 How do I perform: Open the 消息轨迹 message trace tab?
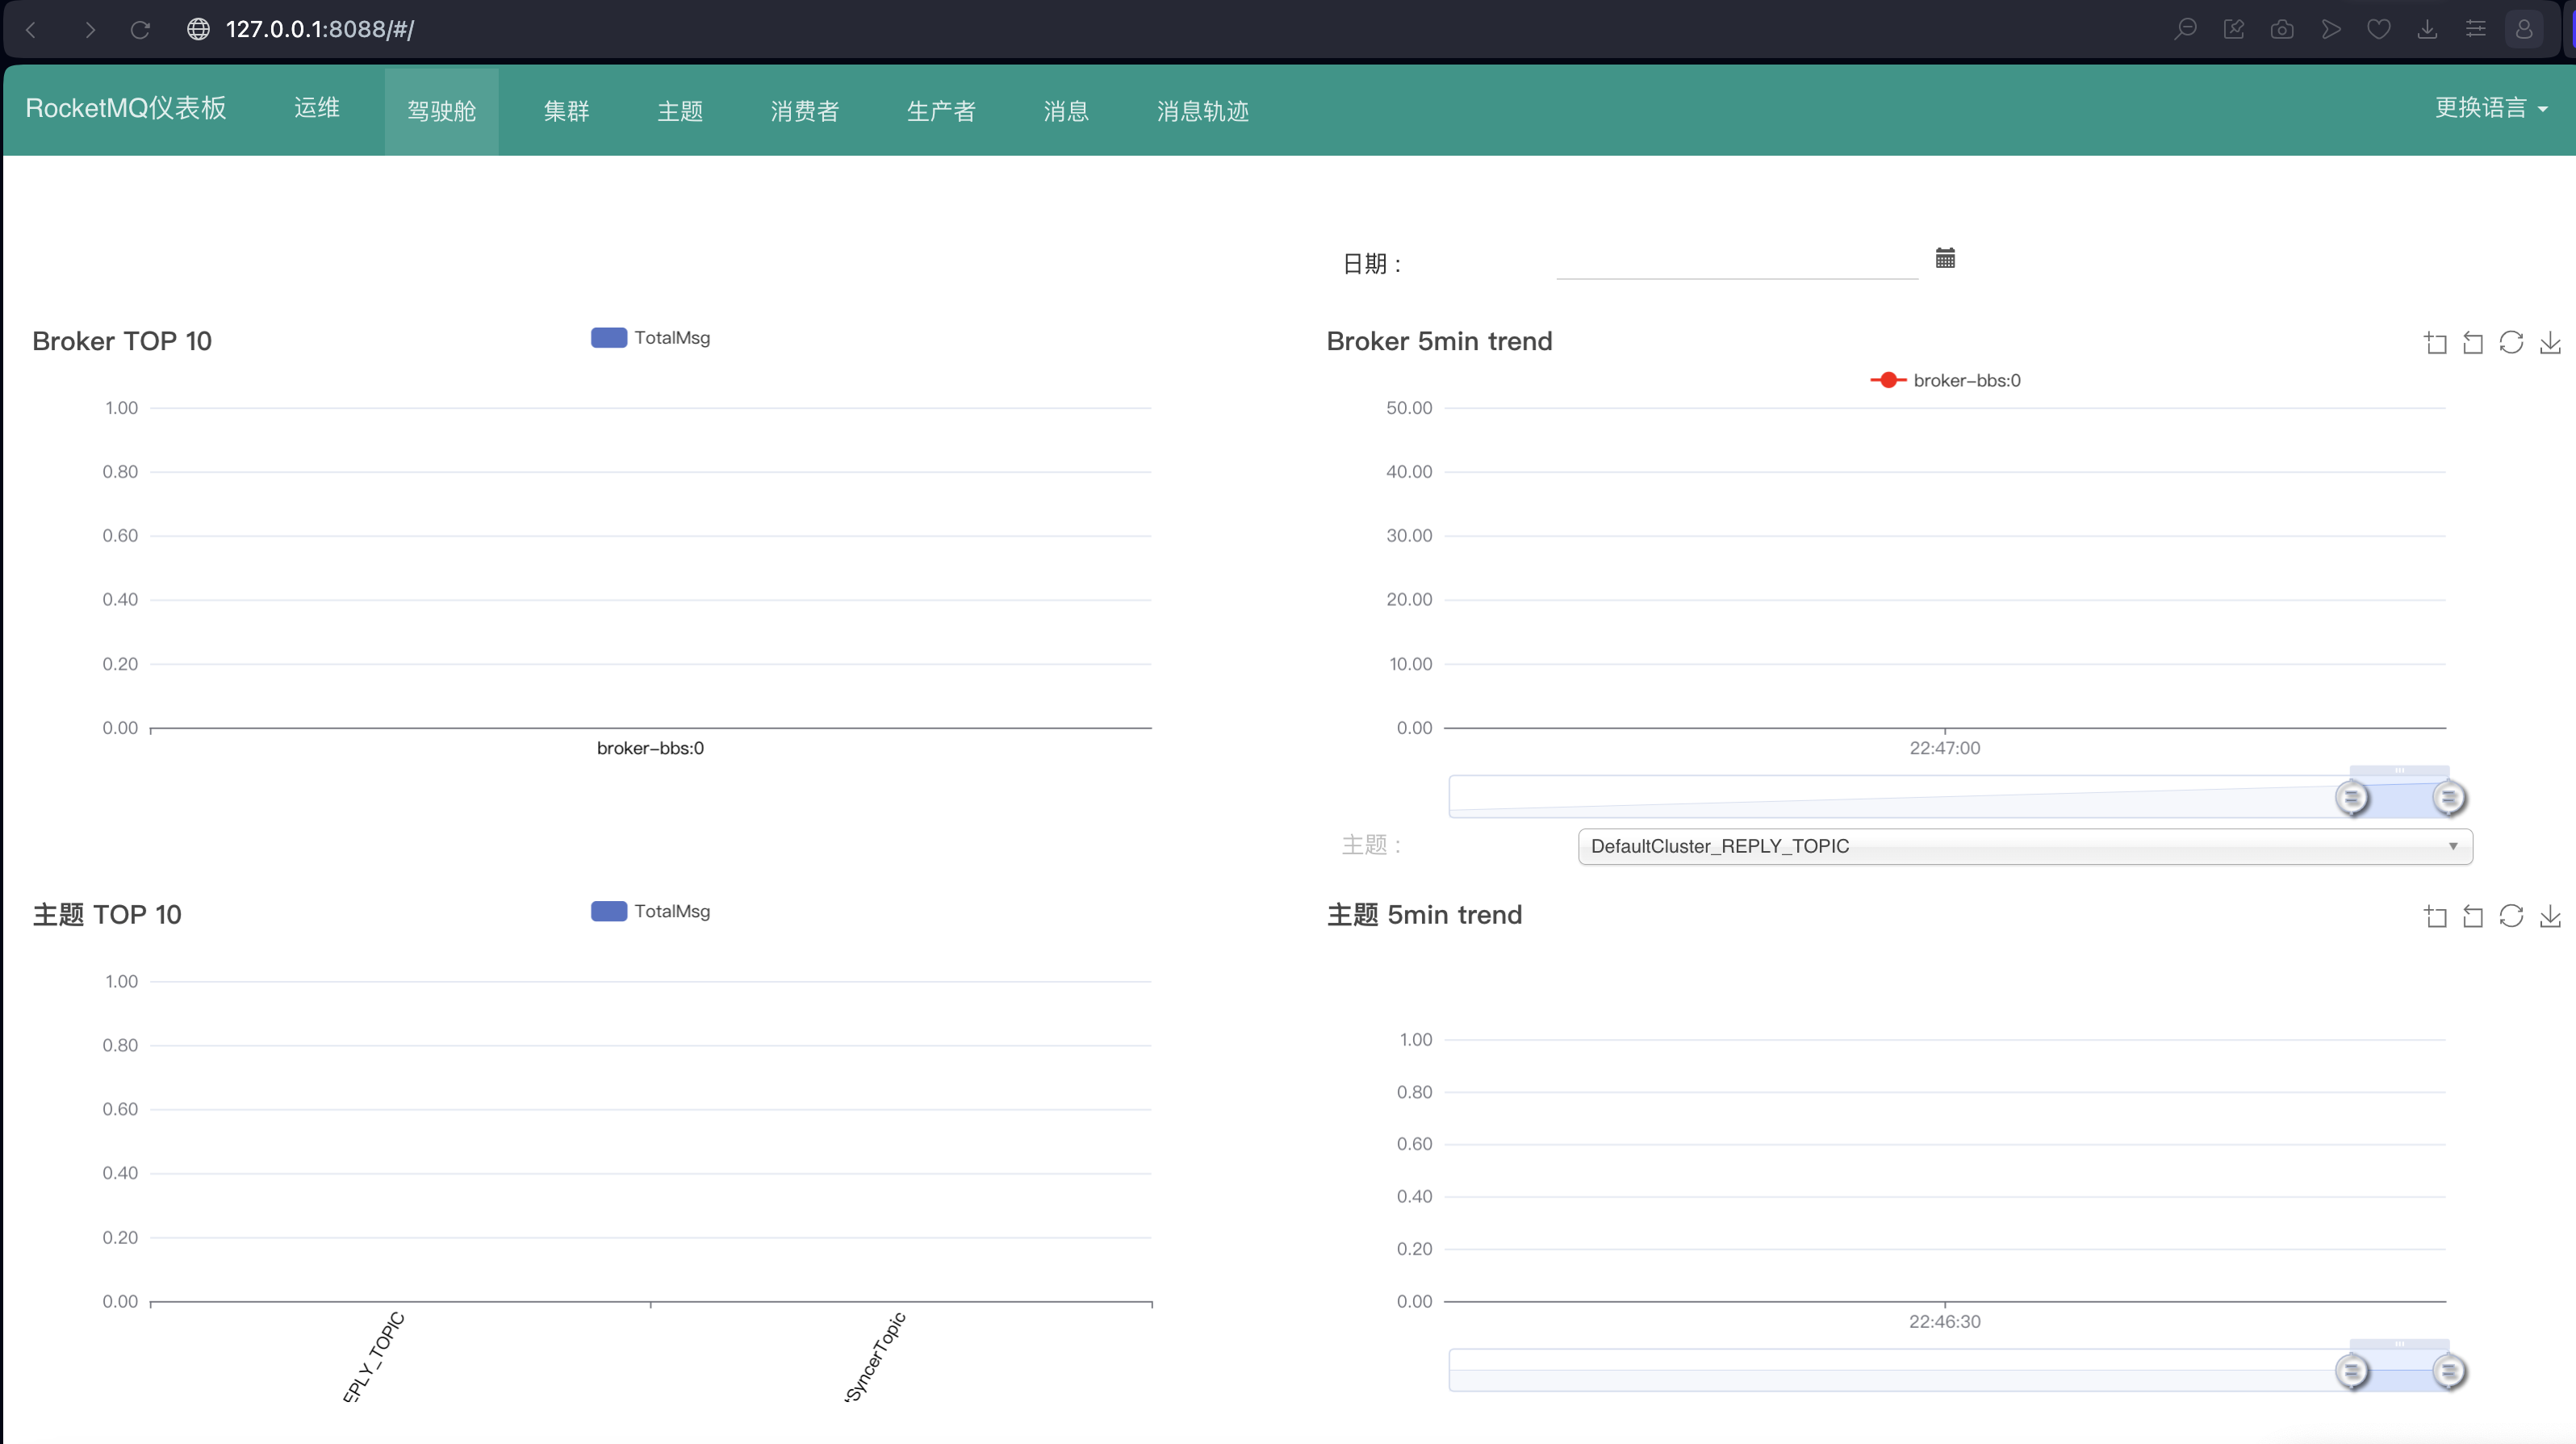tap(1202, 111)
